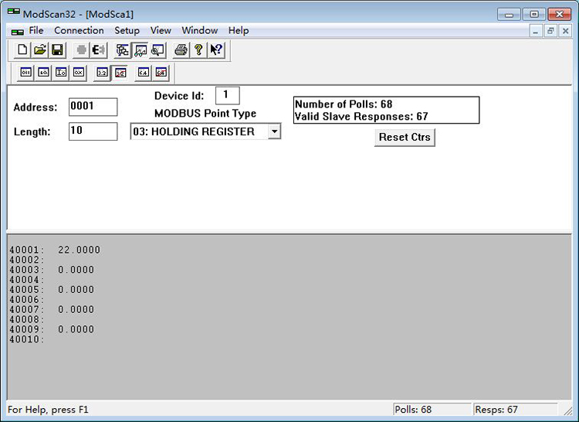This screenshot has height=422, width=579.
Task: Click the Save floppy disk icon
Action: tap(57, 50)
